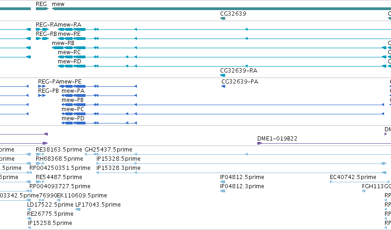The height and width of the screenshot is (230, 391).
Task: Click the LP17043.5prime EST arrow glyph
Action: click(x=78, y=209)
